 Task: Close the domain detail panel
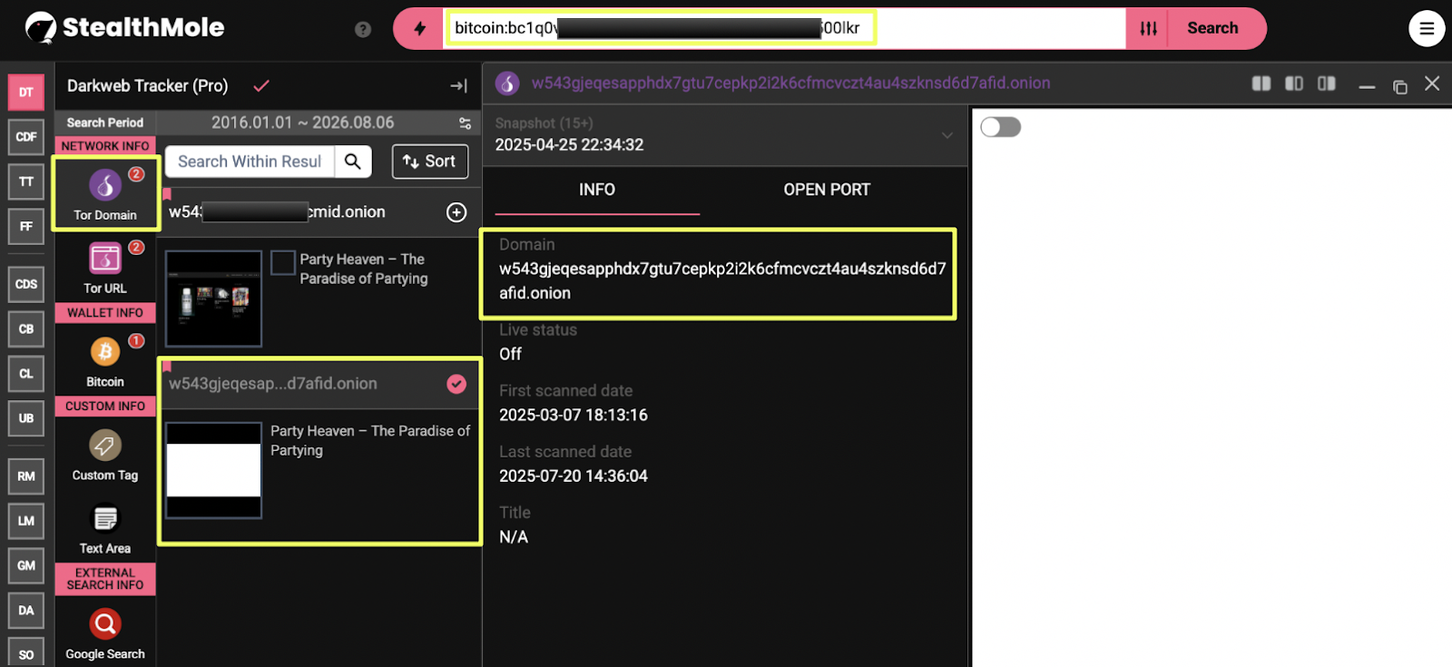[x=1432, y=83]
